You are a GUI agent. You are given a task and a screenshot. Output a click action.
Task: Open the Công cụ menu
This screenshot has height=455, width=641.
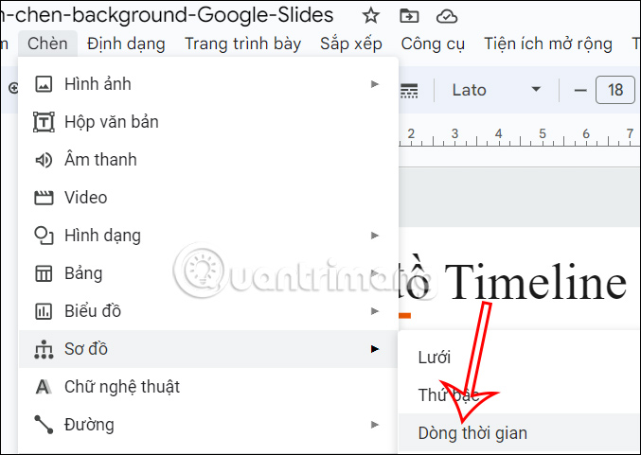tap(433, 44)
